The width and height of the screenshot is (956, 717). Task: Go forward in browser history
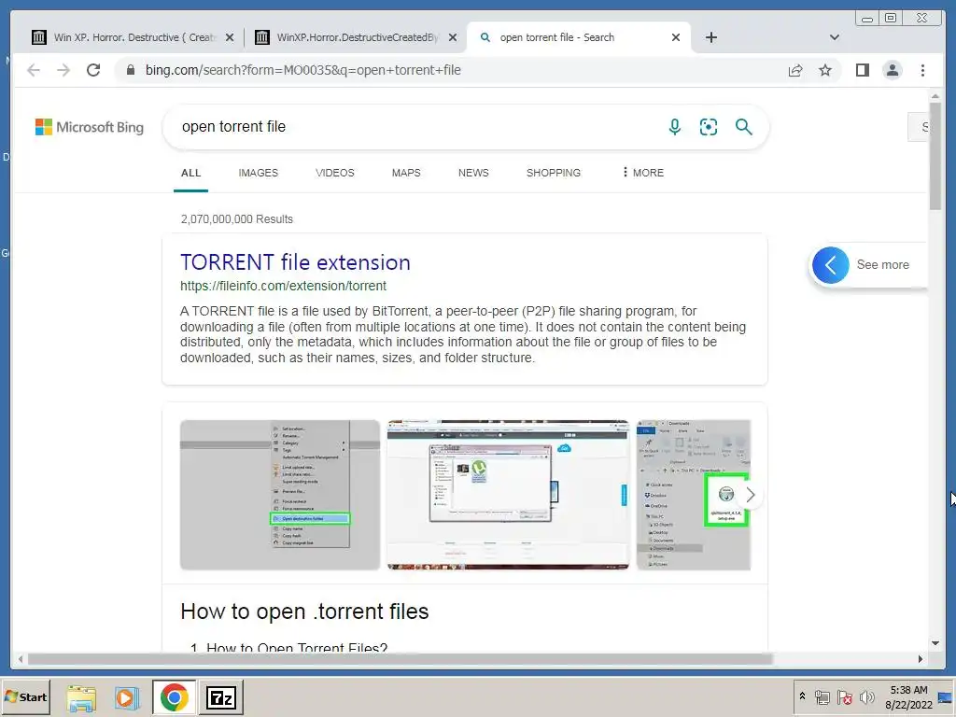point(63,70)
